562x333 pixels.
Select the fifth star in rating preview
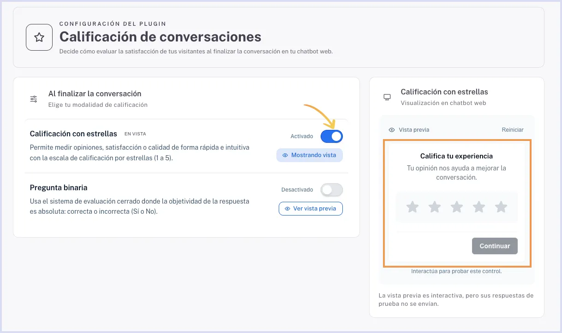(501, 207)
